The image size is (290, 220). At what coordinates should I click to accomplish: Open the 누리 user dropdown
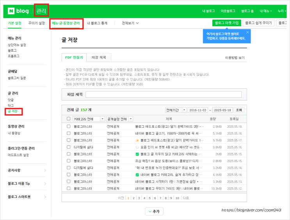pyautogui.click(x=282, y=11)
